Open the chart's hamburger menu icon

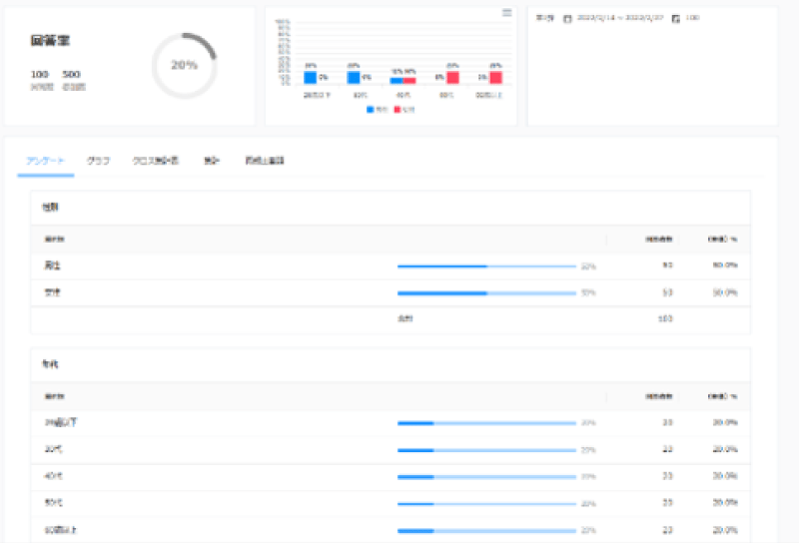pos(506,13)
